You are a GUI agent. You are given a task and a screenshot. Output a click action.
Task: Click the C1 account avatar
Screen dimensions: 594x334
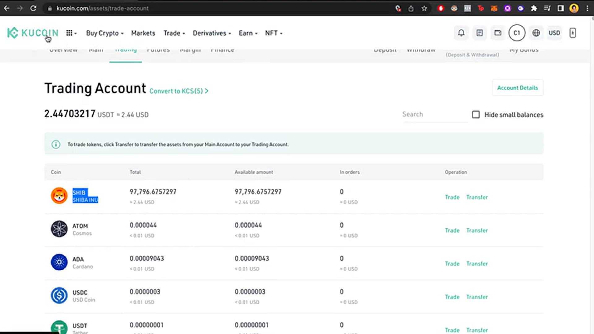[517, 33]
